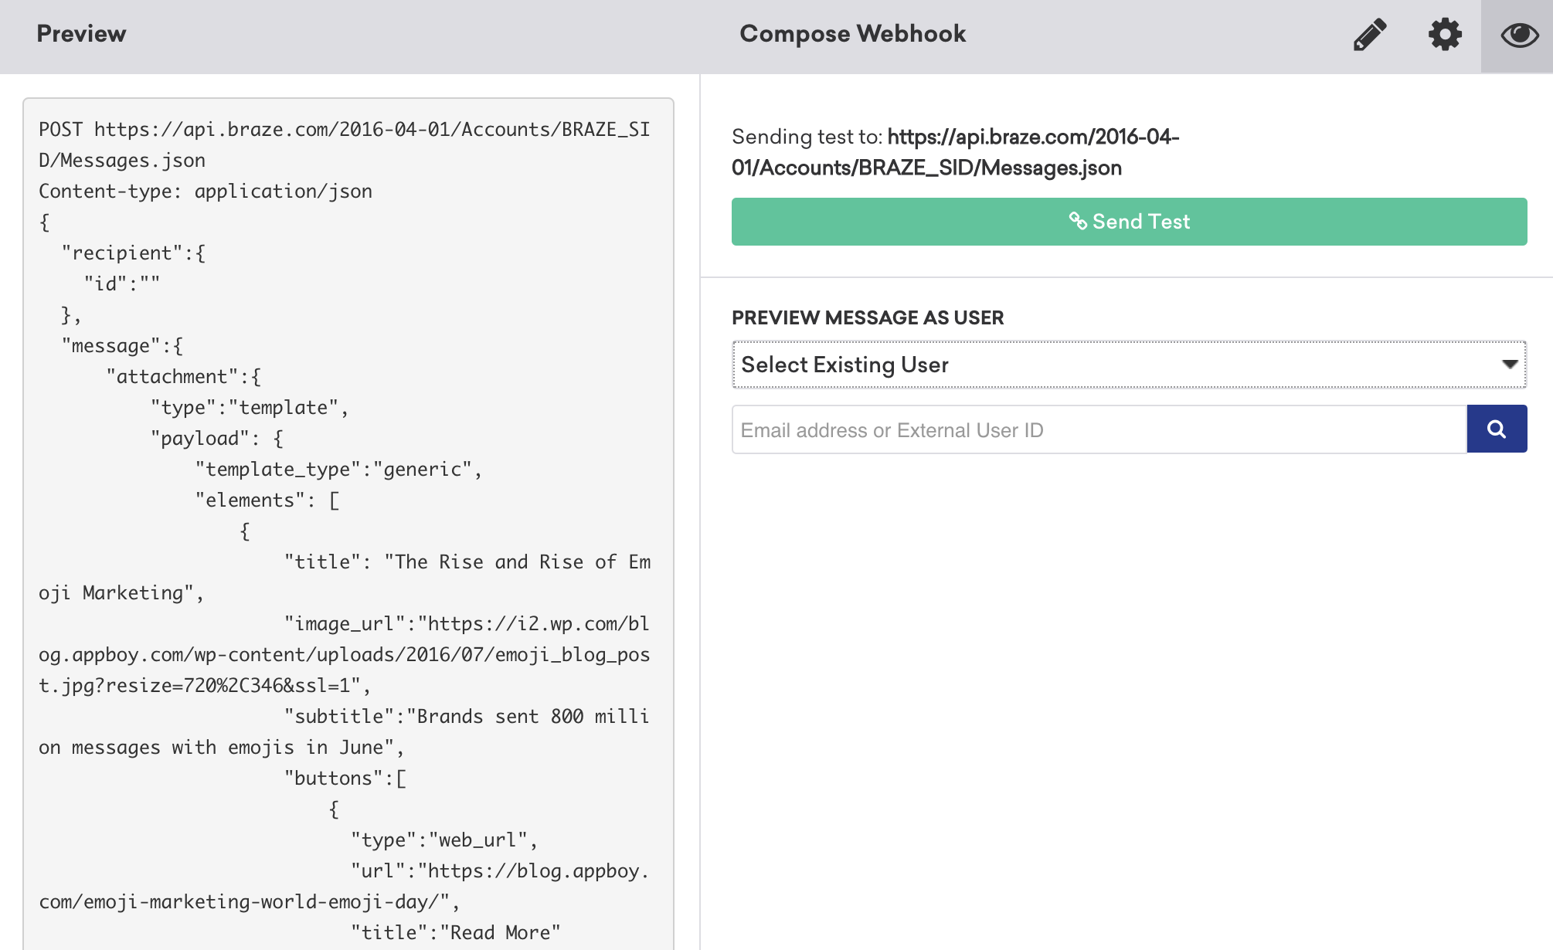Click the POST https://api.braze.com request line
Image resolution: width=1553 pixels, height=950 pixels.
point(345,144)
